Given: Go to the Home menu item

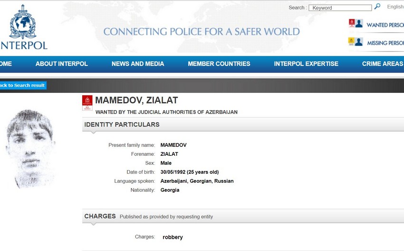Looking at the screenshot, I should [6, 63].
